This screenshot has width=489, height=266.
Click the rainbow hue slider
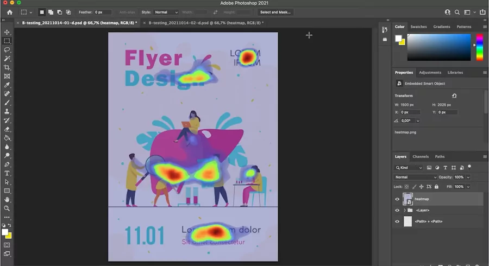click(x=480, y=48)
